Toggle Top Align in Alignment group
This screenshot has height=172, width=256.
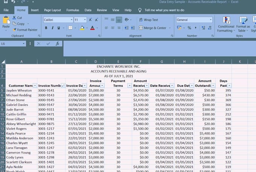106,19
